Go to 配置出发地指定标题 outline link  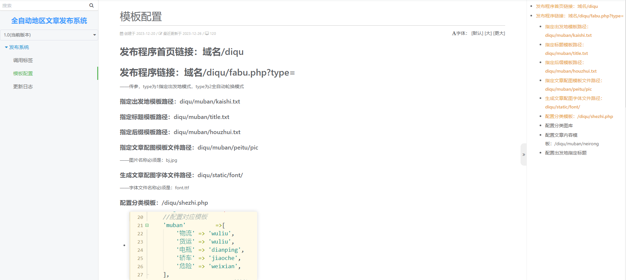(x=566, y=153)
